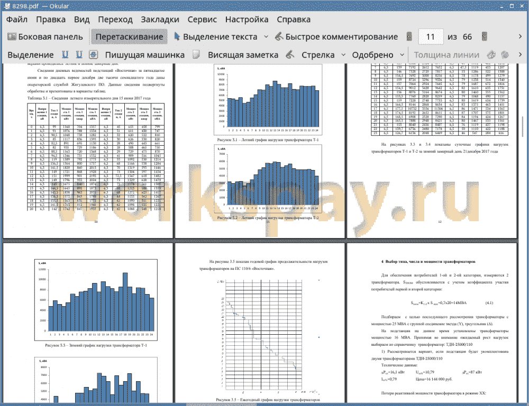Open the Настройка menu
529x406 pixels.
pyautogui.click(x=247, y=20)
